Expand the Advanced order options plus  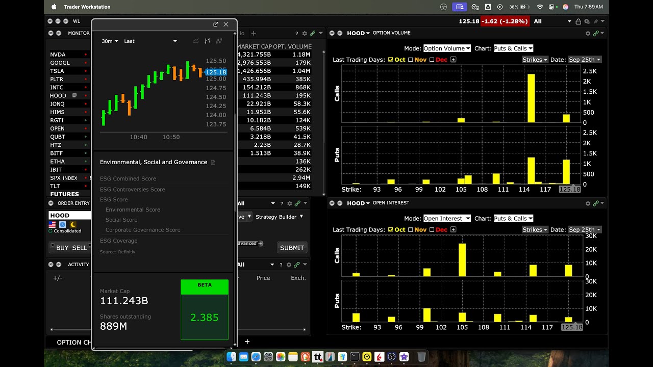click(261, 244)
